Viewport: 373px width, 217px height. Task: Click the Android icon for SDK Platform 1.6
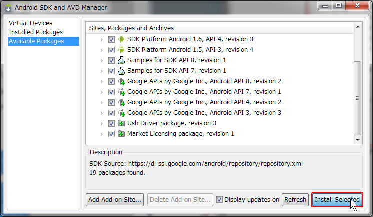(121, 39)
